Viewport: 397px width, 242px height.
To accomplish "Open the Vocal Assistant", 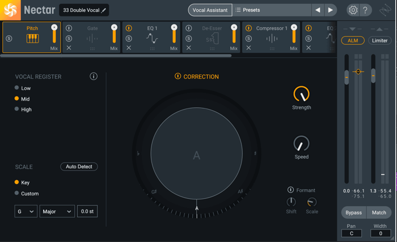I will point(210,10).
